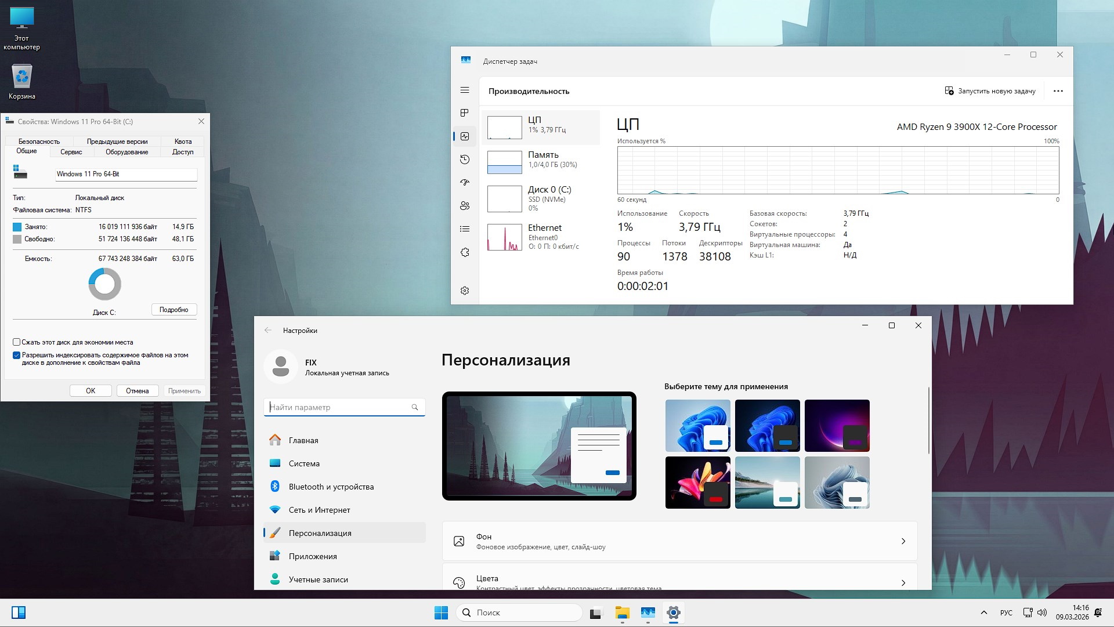Open Details view in Task Manager sidebar

click(x=464, y=229)
